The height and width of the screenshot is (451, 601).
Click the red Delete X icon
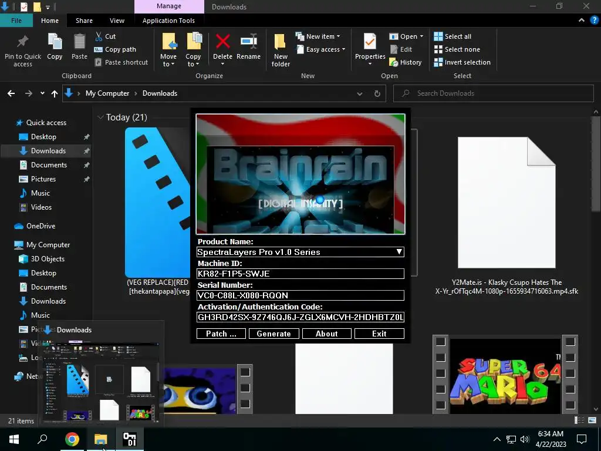click(222, 42)
